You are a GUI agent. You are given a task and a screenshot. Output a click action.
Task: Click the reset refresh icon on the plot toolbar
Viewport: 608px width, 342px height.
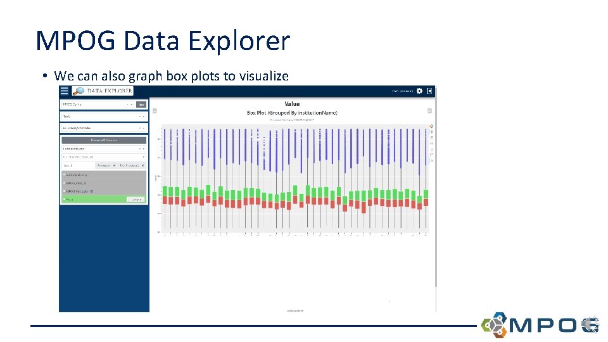pyautogui.click(x=431, y=149)
